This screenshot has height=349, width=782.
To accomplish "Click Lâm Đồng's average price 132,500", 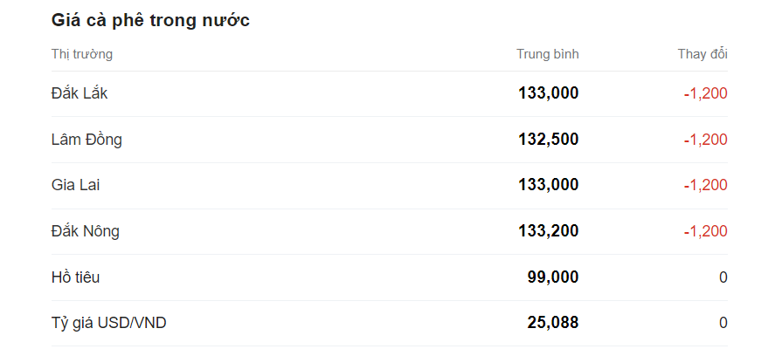I will tap(548, 140).
